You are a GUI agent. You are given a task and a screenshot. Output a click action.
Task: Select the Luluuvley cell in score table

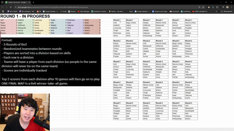[40, 20]
